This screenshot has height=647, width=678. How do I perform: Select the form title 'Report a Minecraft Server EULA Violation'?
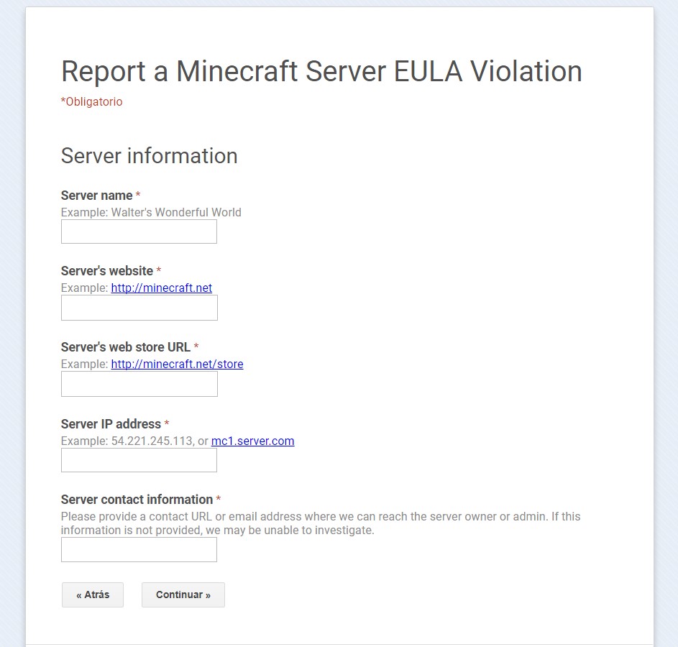(x=321, y=71)
